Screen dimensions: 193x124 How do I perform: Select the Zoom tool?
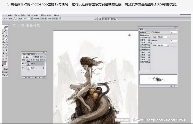pyautogui.click(x=6, y=59)
